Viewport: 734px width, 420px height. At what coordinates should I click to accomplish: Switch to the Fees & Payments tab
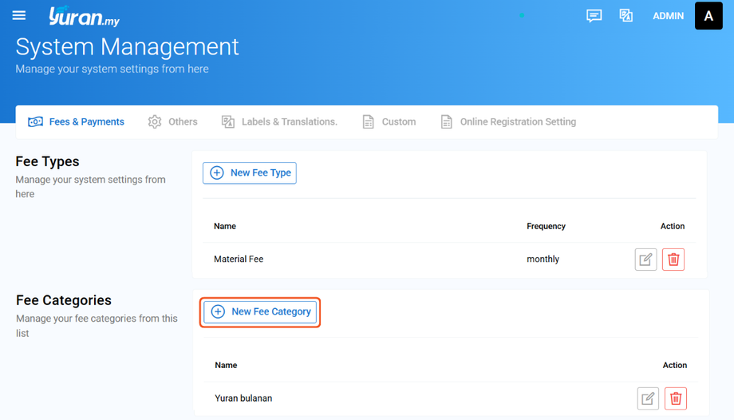click(77, 122)
